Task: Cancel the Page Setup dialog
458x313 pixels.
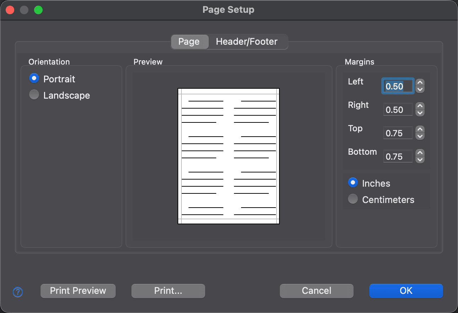Action: (x=317, y=291)
